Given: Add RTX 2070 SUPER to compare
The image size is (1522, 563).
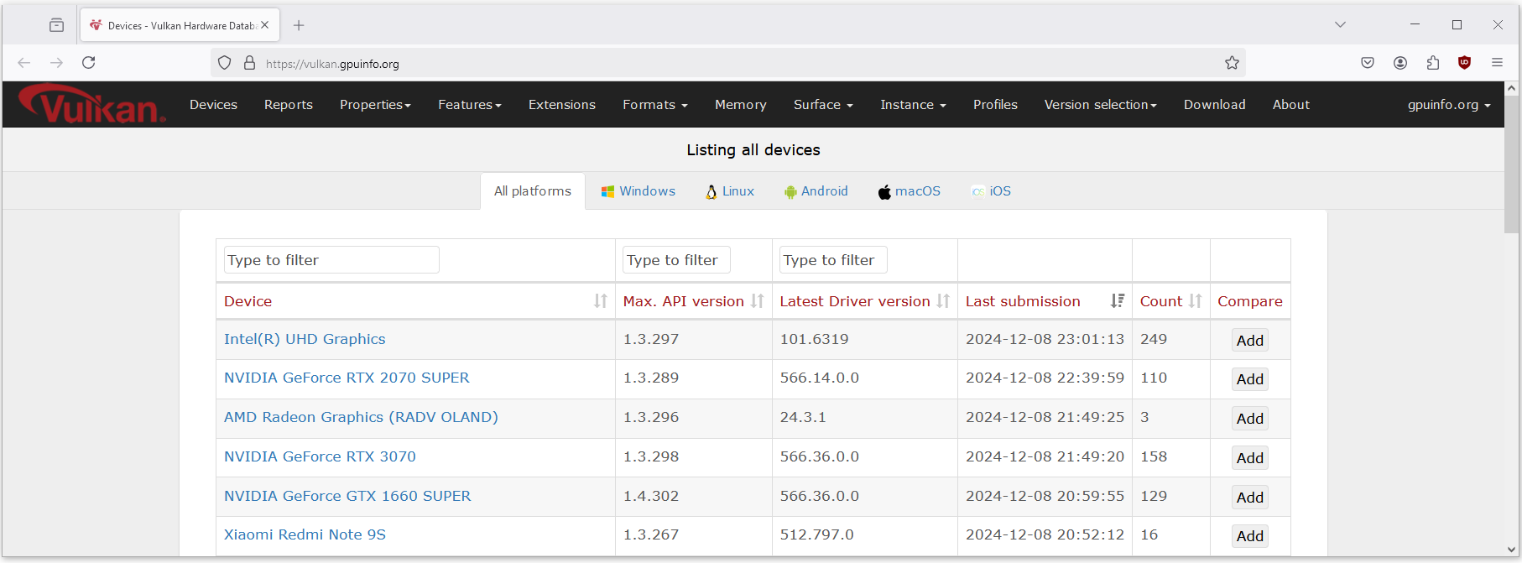Looking at the screenshot, I should pos(1250,379).
